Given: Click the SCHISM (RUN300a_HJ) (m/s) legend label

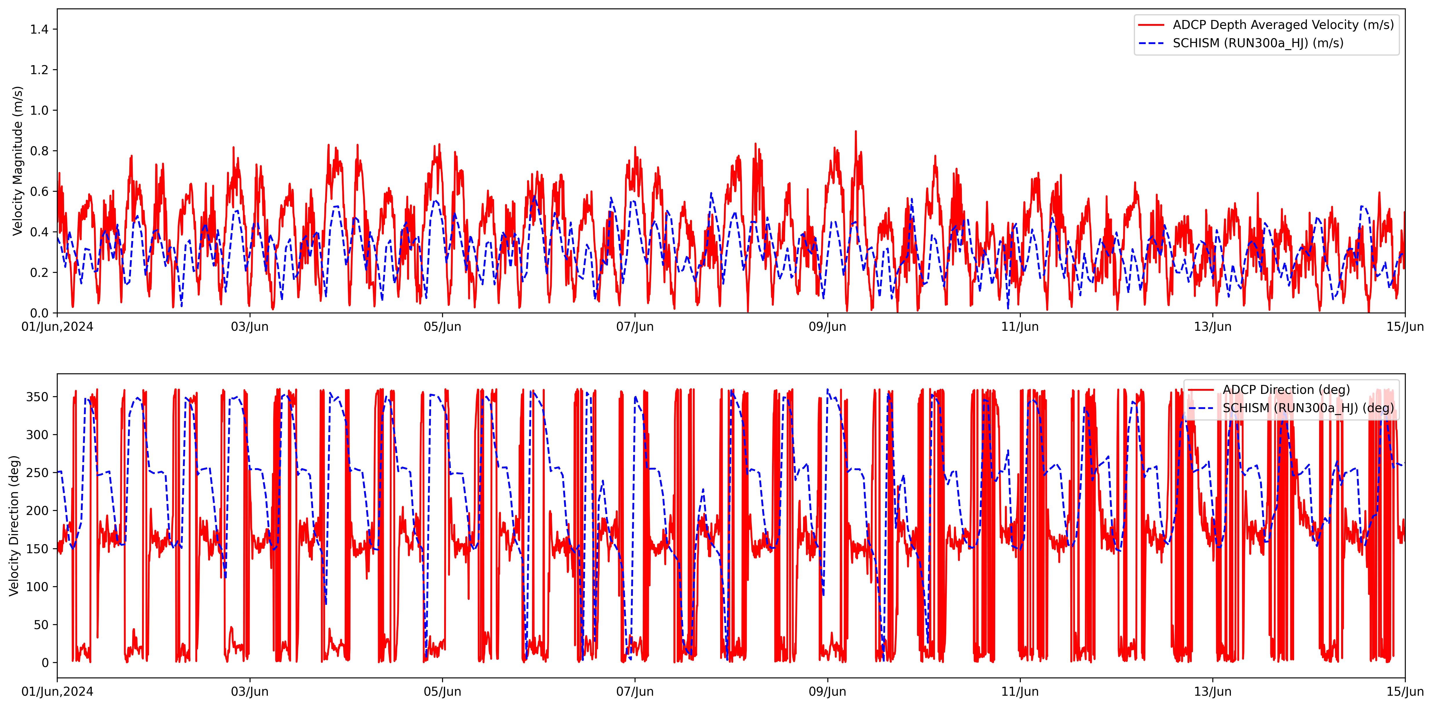Looking at the screenshot, I should tap(1258, 43).
